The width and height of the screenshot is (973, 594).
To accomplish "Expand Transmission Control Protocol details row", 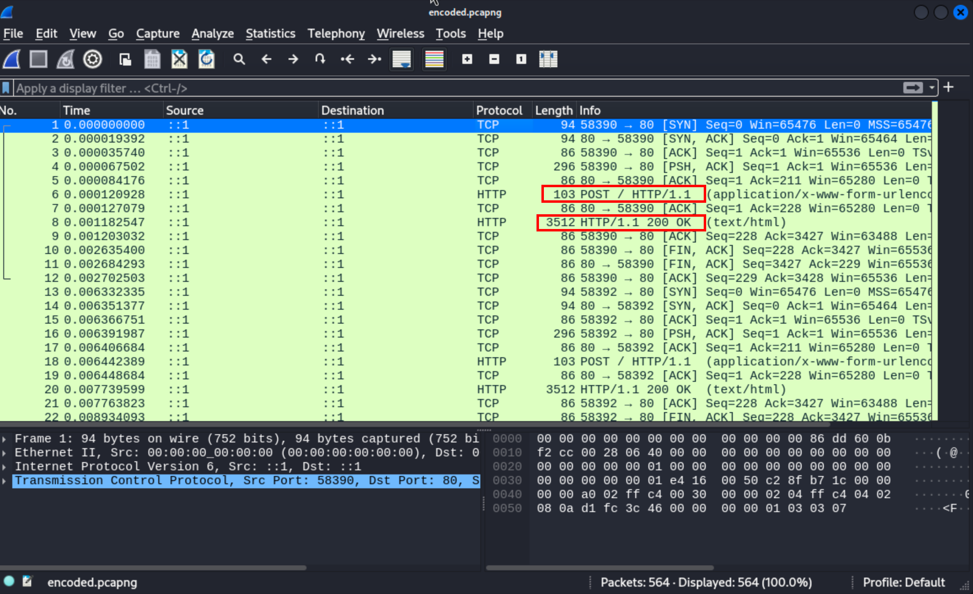I will coord(4,481).
